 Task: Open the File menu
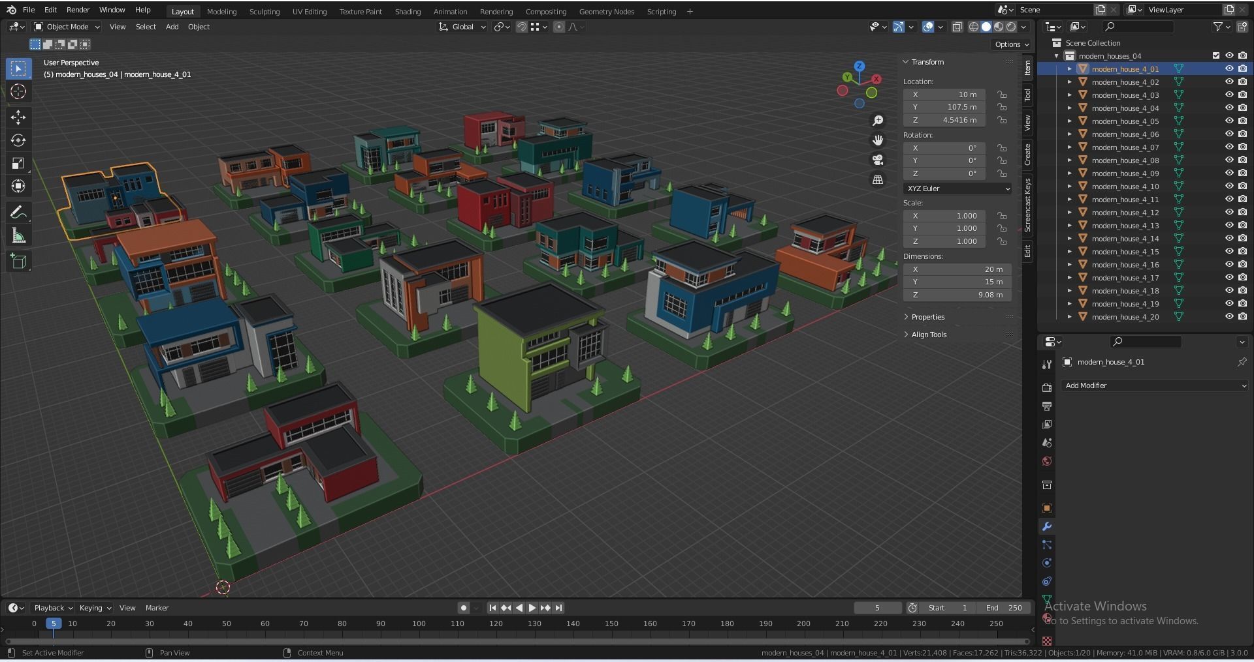click(29, 10)
